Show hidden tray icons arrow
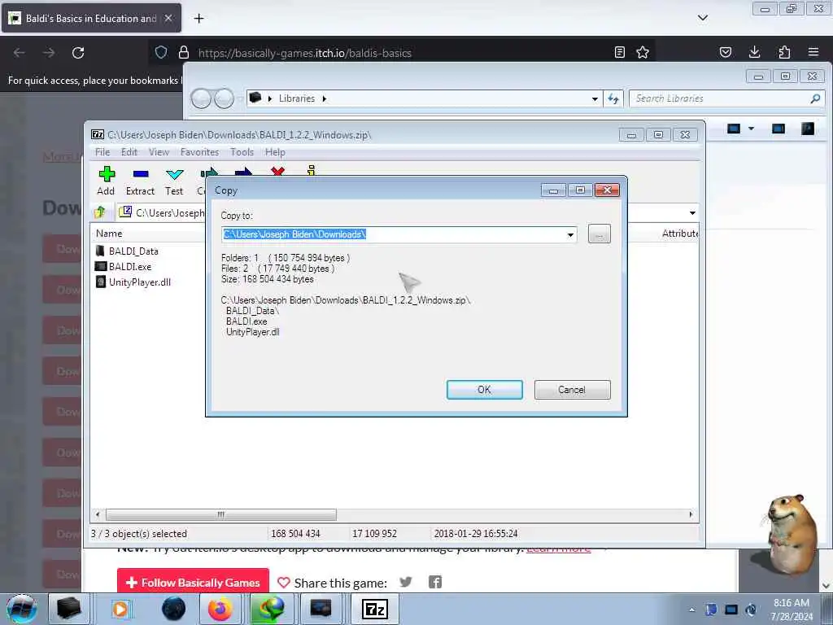The width and height of the screenshot is (833, 625). point(691,610)
